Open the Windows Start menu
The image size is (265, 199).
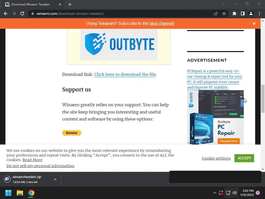[8, 193]
